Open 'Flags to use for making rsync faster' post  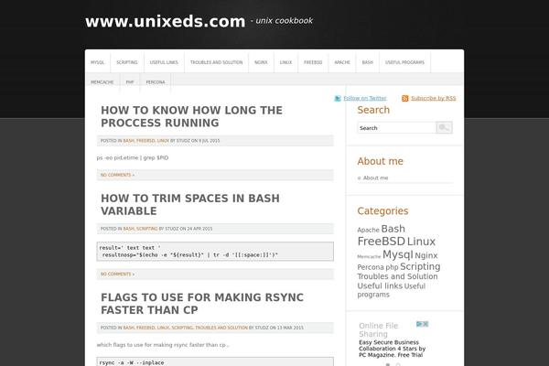pos(202,304)
